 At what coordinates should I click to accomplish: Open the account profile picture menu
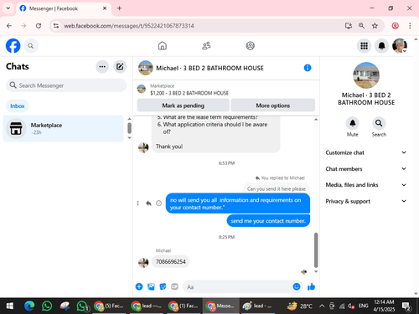pyautogui.click(x=400, y=46)
